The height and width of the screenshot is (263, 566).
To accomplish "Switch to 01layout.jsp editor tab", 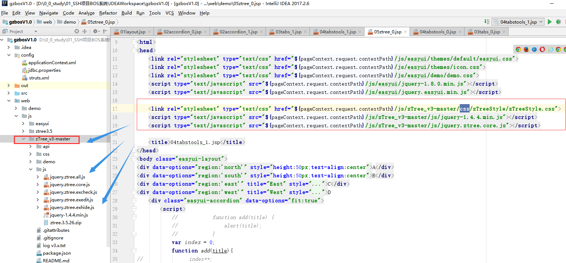I will tap(133, 32).
